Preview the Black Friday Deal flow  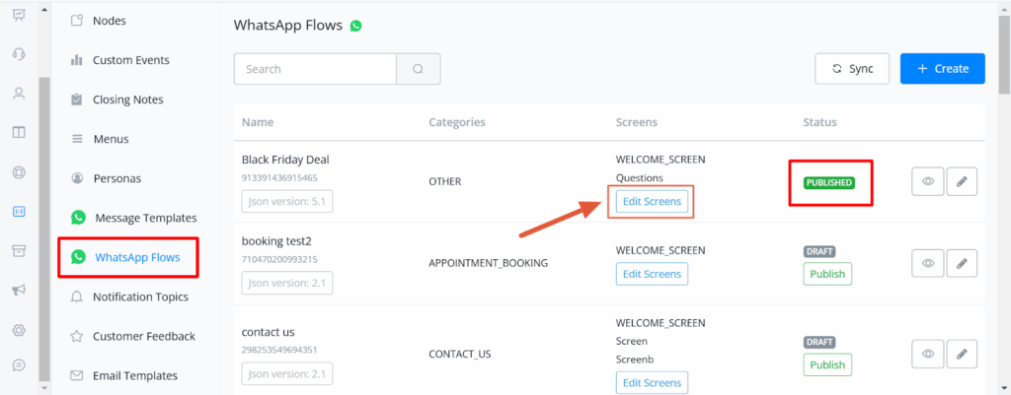tap(927, 182)
